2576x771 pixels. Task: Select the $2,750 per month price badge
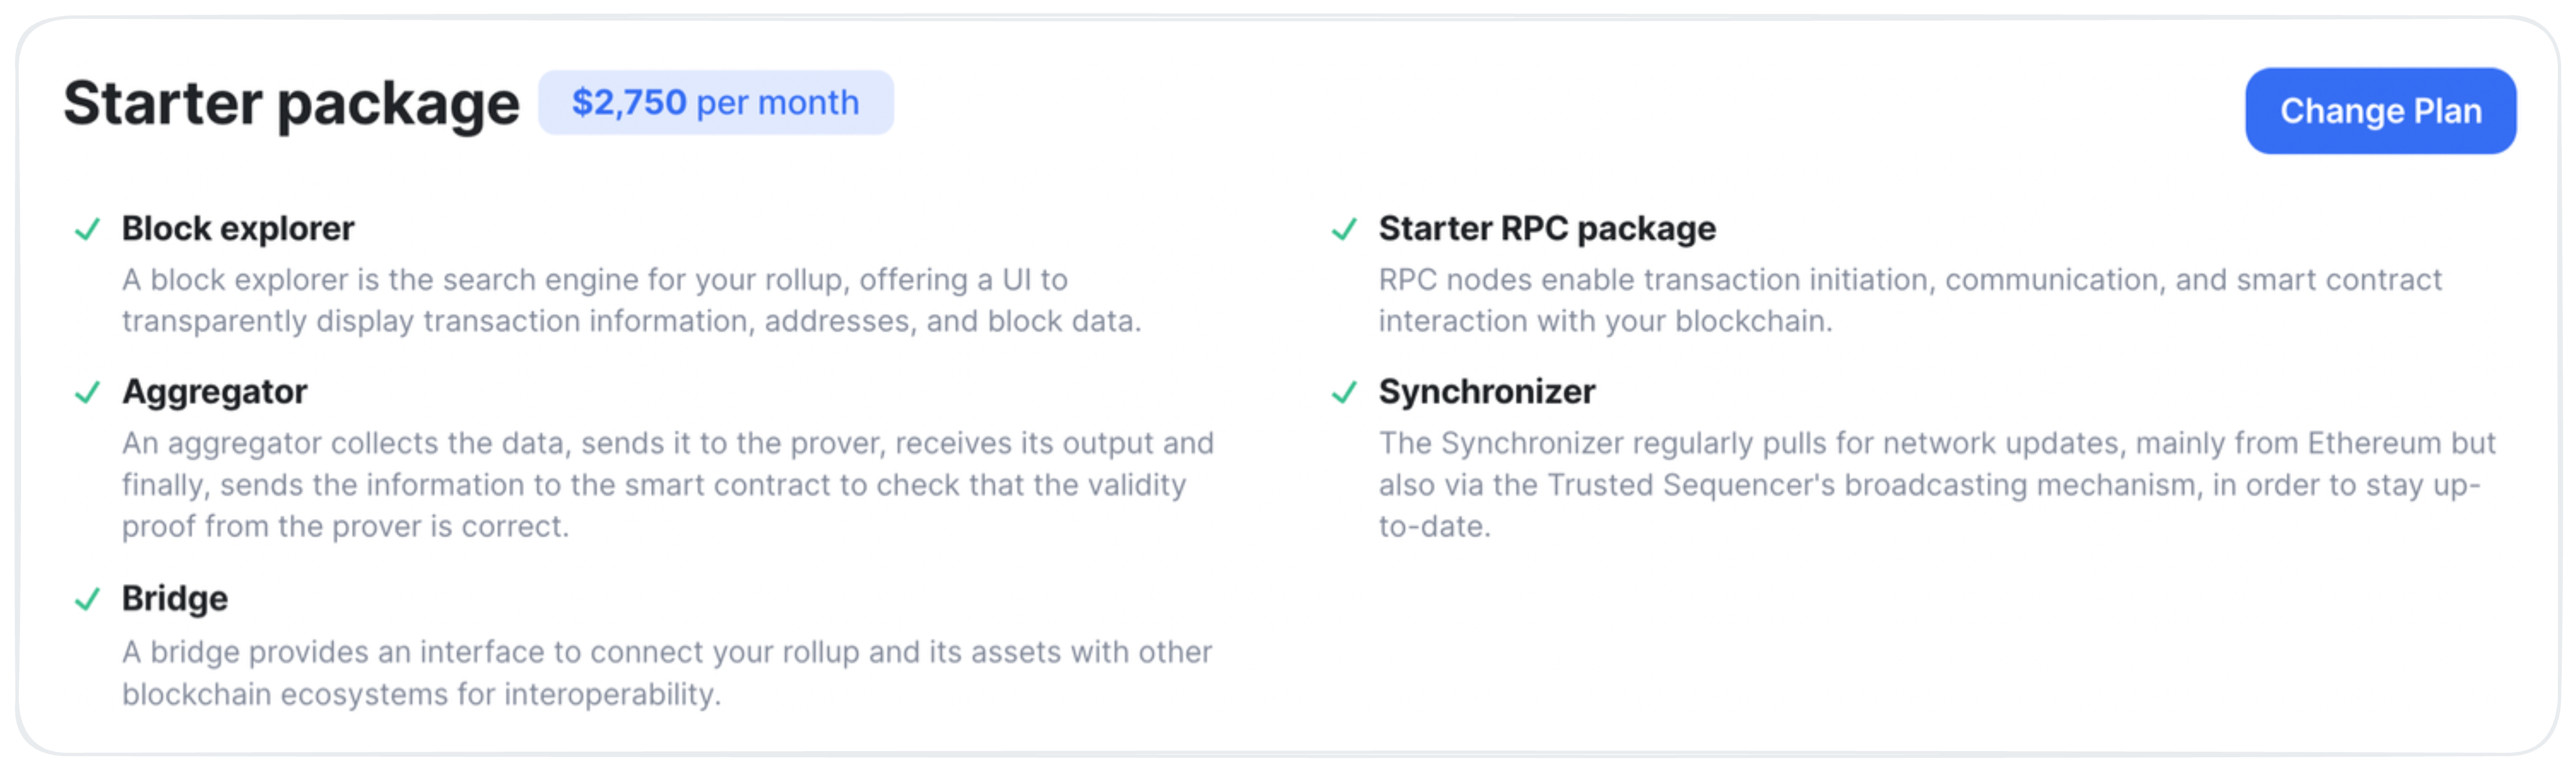coord(715,102)
